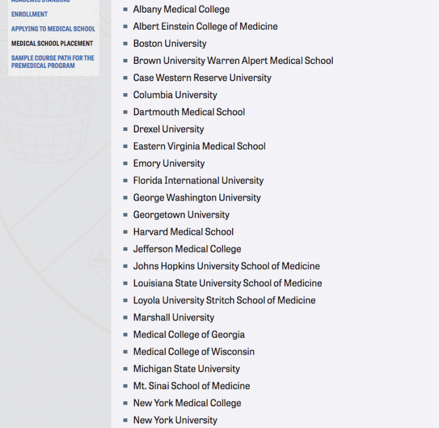Click the Boston University list item

170,43
